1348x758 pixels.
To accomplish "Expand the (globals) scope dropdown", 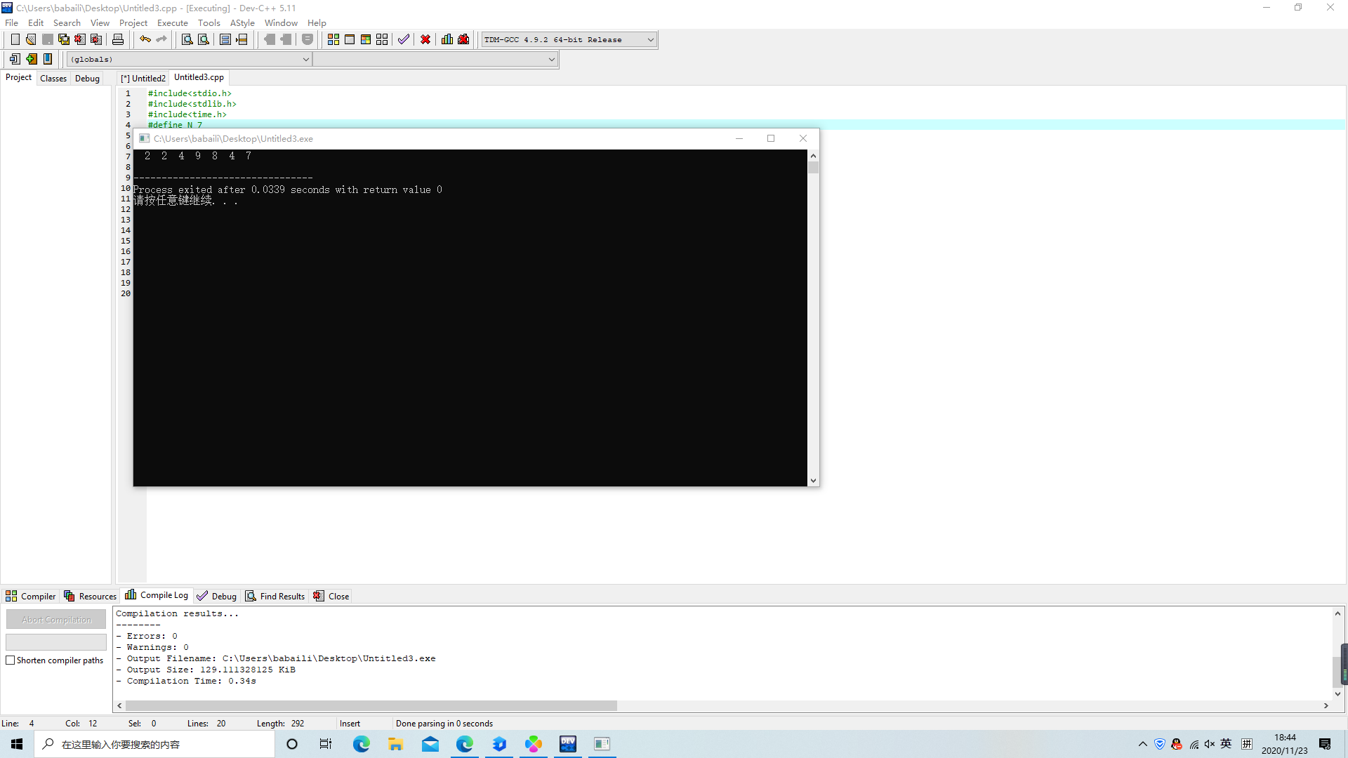I will click(305, 60).
